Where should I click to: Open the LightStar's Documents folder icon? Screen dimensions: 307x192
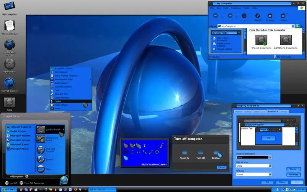[286, 40]
